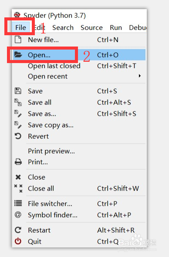Screen dimensions: 169x257
Task: Expand the Open recent submenu arrow
Action: [x=140, y=76]
